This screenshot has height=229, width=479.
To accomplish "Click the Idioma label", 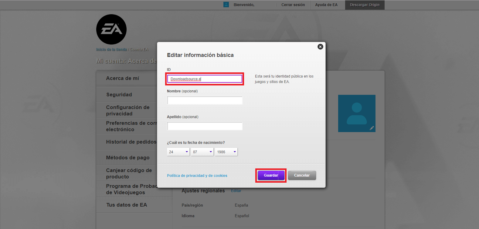I will 188,216.
